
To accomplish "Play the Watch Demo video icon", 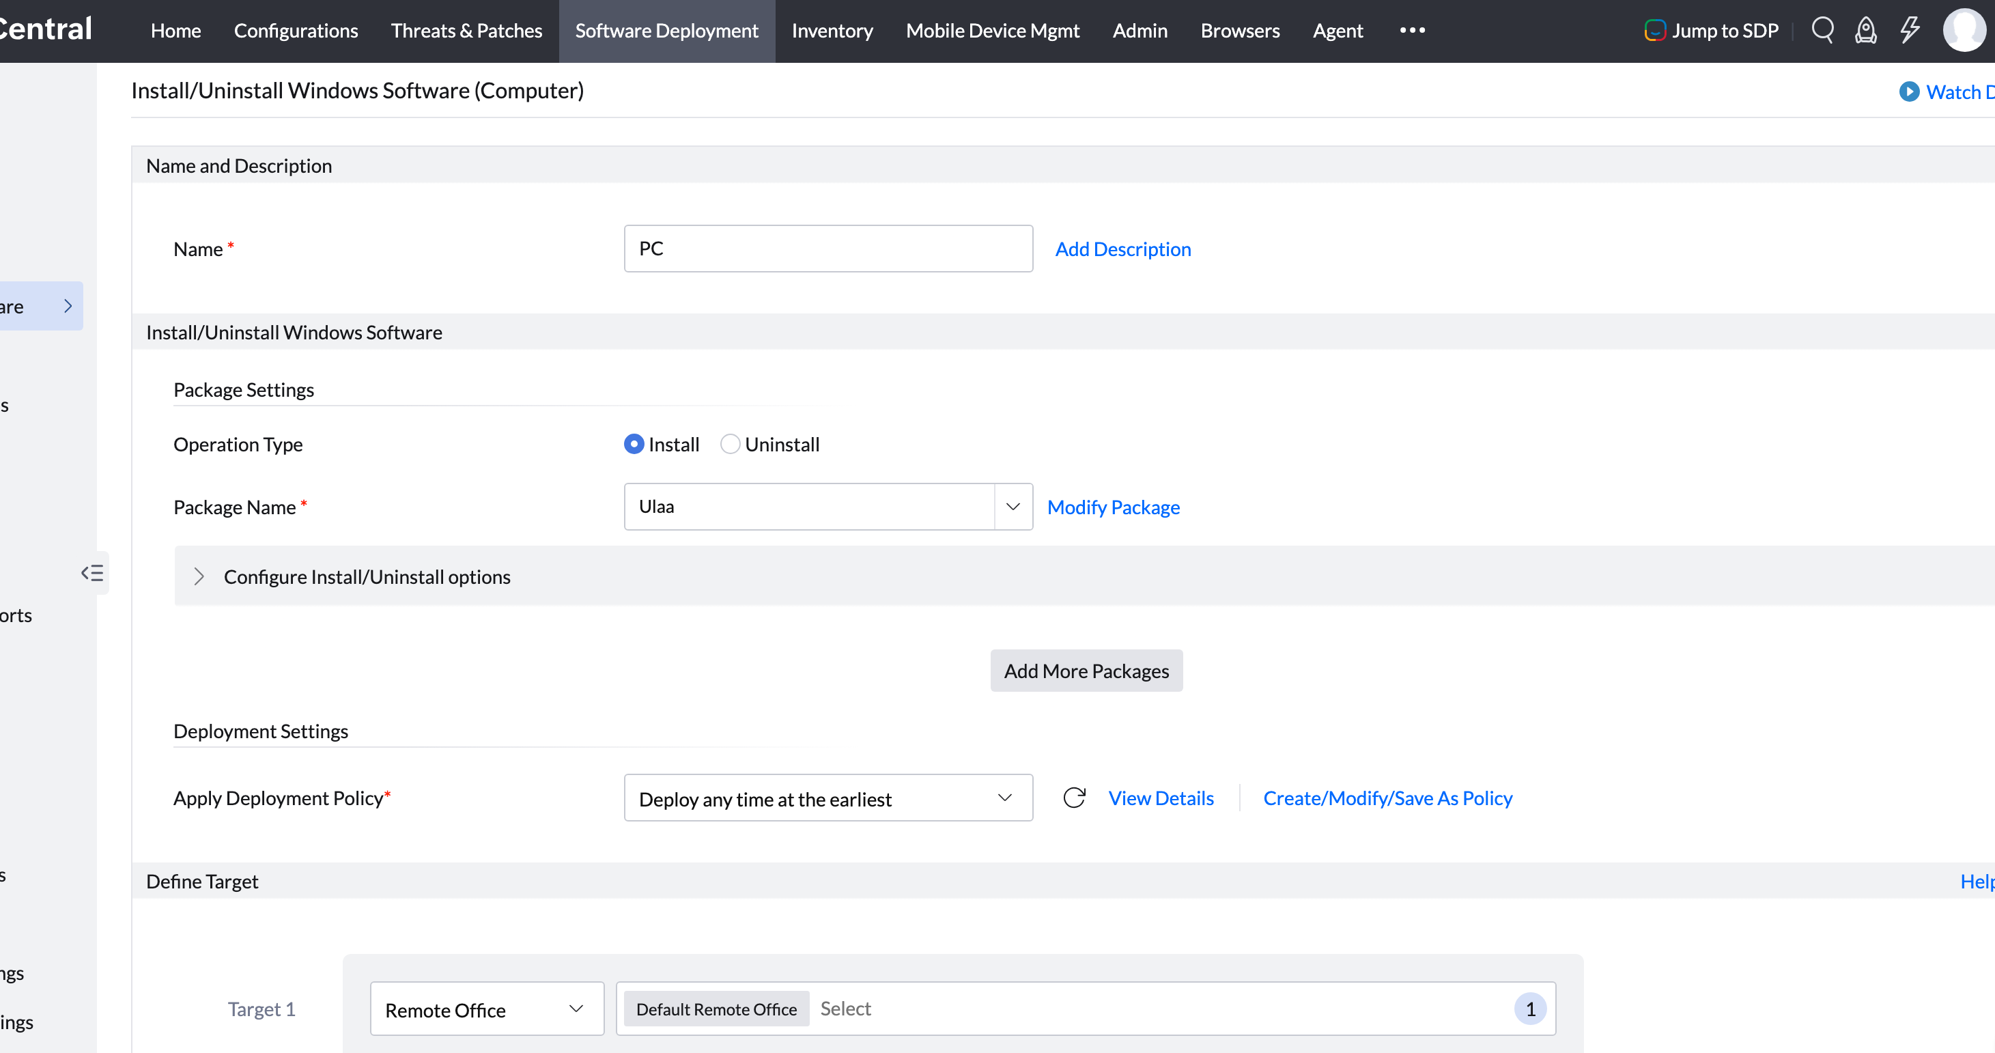I will [1909, 92].
